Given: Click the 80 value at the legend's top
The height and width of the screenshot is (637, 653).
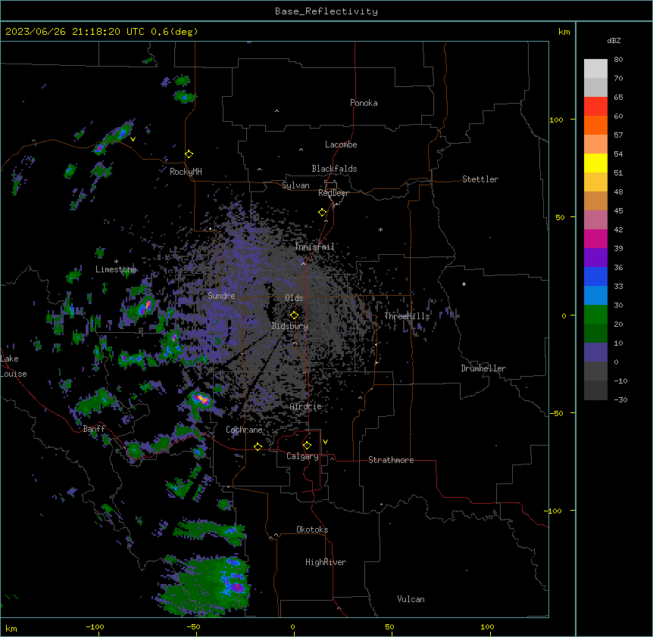Looking at the screenshot, I should (618, 60).
